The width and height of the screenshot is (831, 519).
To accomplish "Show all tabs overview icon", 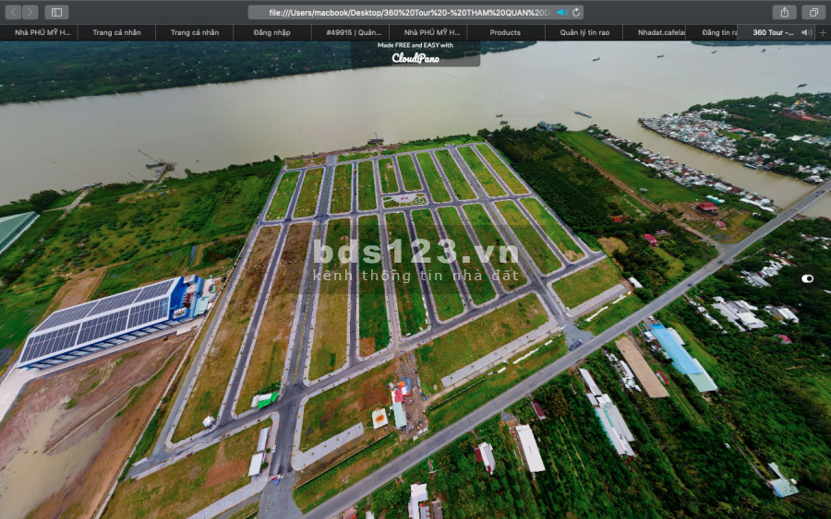I will tap(813, 12).
